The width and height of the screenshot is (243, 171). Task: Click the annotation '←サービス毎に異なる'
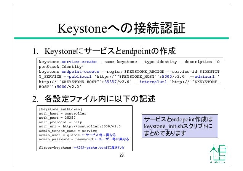pos(99,135)
